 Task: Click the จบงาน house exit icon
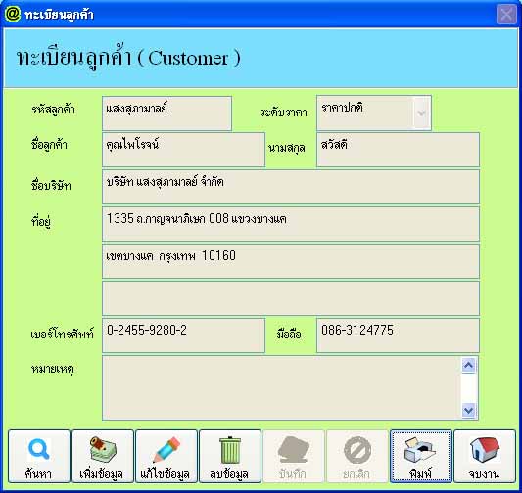pos(485,456)
